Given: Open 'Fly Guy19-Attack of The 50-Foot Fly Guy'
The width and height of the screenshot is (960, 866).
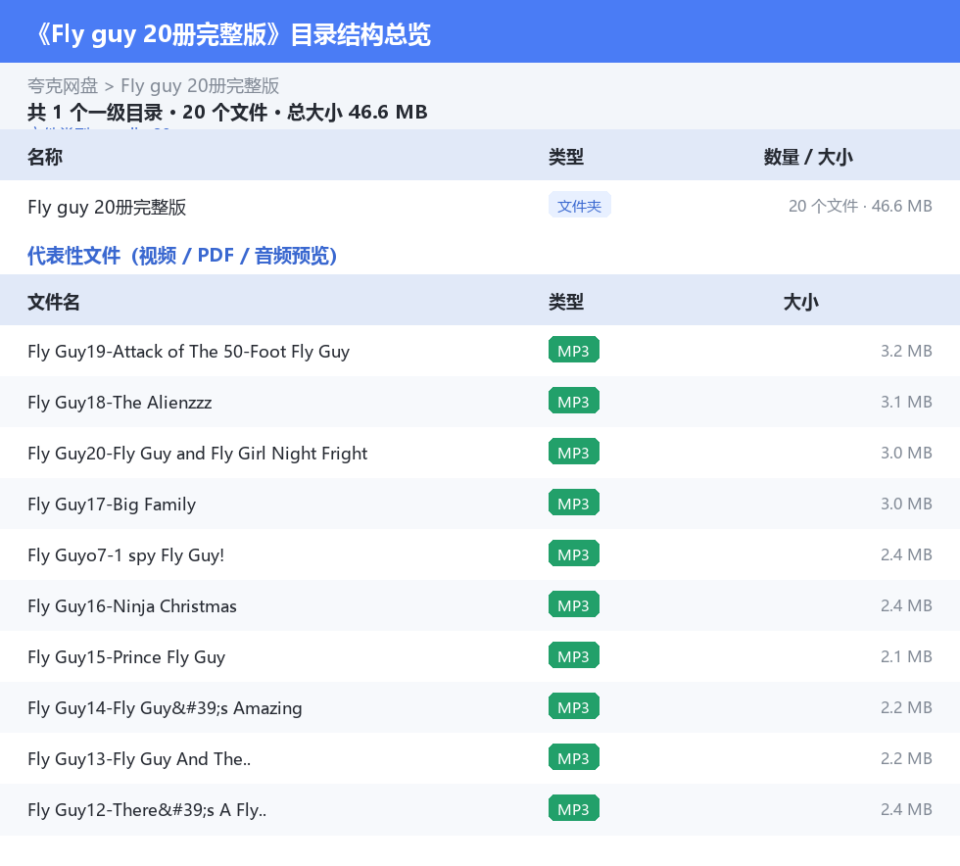Looking at the screenshot, I should [x=188, y=352].
